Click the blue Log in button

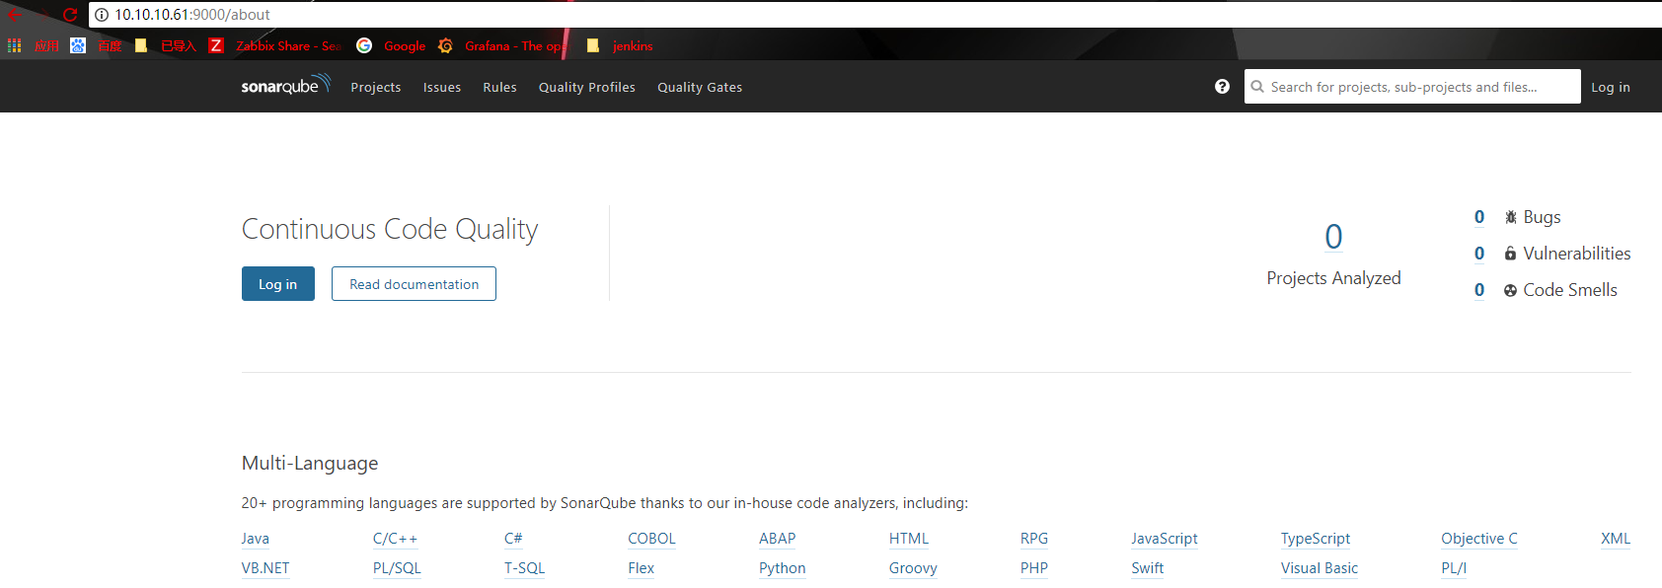click(278, 284)
